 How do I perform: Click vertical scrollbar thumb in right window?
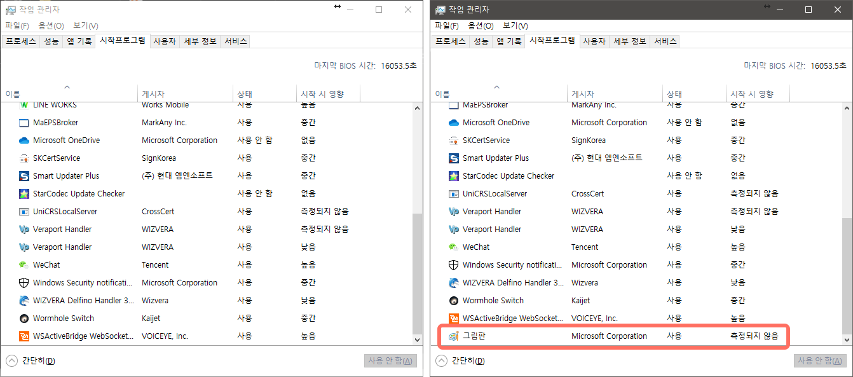(x=847, y=276)
